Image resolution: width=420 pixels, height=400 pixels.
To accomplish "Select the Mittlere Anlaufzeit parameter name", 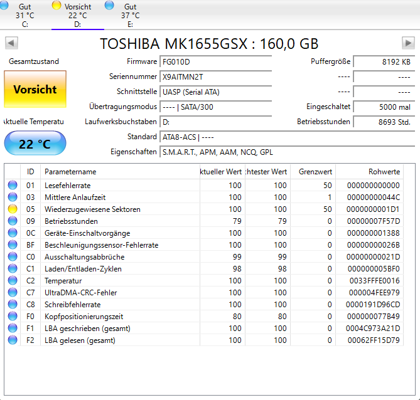I will point(75,197).
